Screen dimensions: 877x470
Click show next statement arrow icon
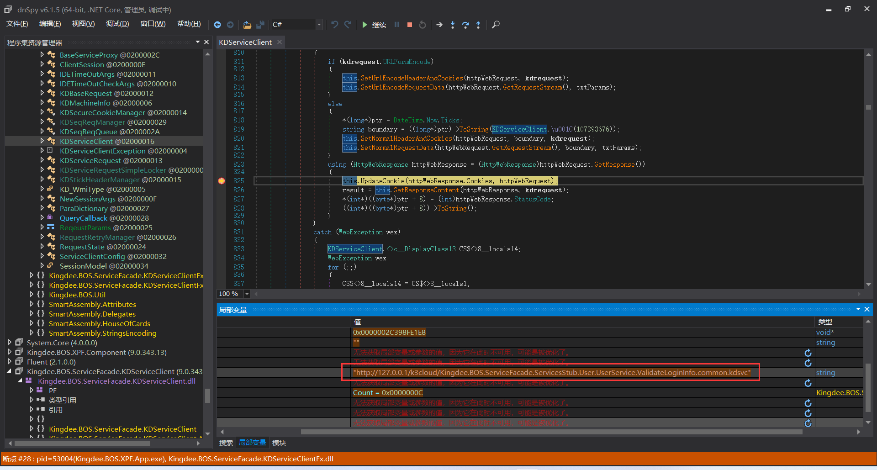pos(439,25)
